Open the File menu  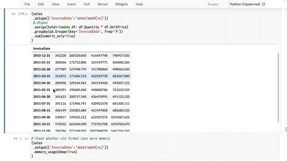tap(27, 4)
